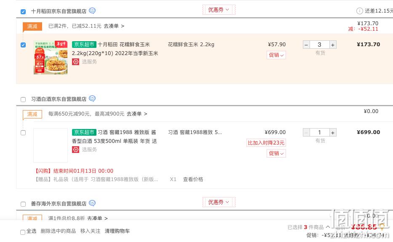Click 查看价格 for the 礼品袋 gift
This screenshot has width=393, height=242.
point(193,179)
